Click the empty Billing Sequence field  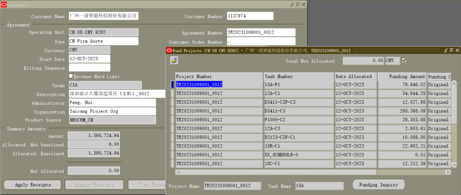(90, 68)
